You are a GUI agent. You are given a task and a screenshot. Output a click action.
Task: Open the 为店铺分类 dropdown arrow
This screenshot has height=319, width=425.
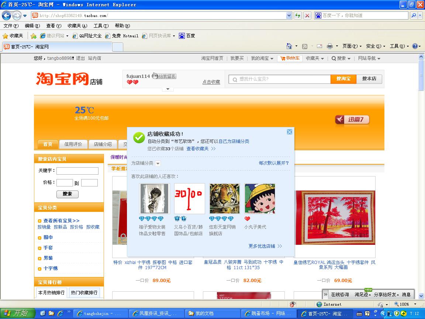[x=158, y=164]
